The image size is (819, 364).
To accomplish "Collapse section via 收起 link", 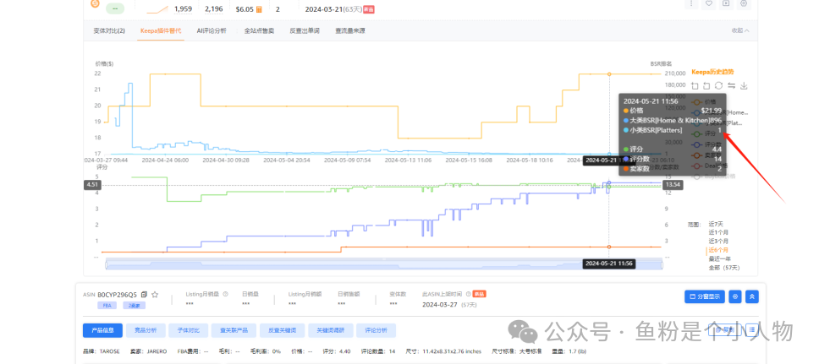I will (740, 30).
